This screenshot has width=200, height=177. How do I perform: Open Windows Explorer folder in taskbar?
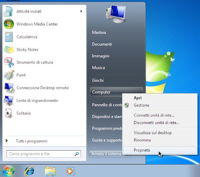tap(50, 171)
